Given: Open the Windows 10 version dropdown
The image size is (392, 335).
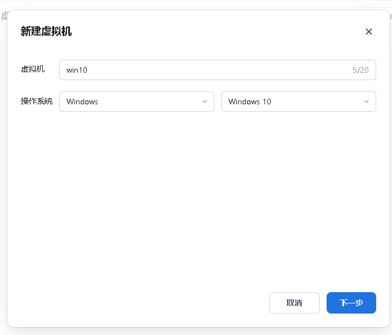Looking at the screenshot, I should pyautogui.click(x=298, y=102).
